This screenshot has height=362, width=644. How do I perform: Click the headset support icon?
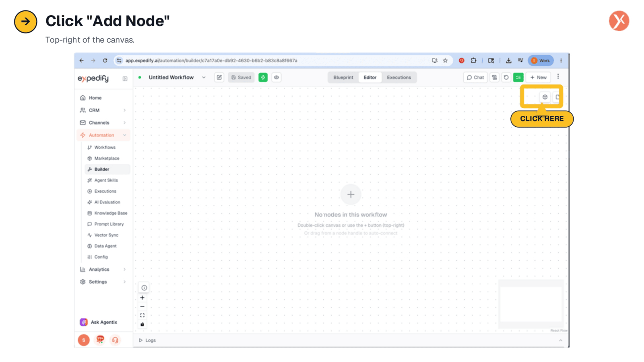coord(115,340)
